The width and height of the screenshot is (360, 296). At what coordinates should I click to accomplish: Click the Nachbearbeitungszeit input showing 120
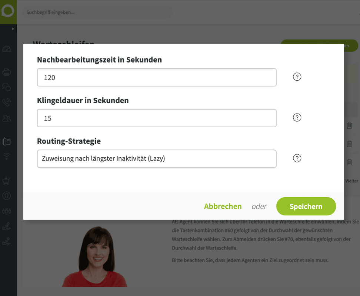tap(157, 77)
